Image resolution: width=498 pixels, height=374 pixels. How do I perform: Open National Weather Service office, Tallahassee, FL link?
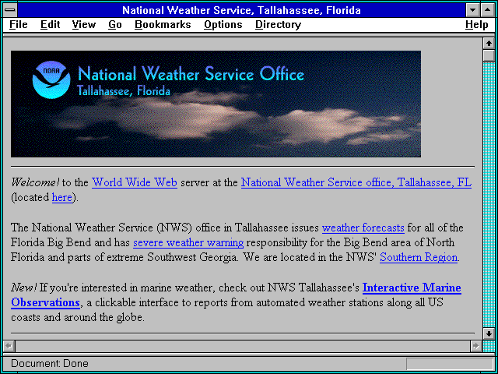pyautogui.click(x=356, y=182)
